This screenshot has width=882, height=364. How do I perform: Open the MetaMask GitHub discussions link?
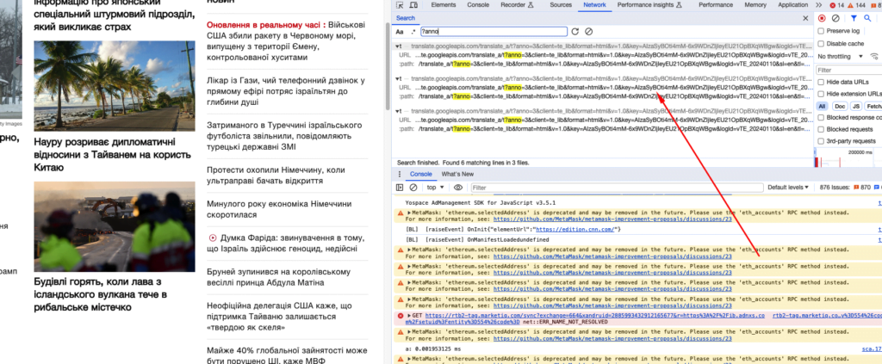pyautogui.click(x=612, y=219)
